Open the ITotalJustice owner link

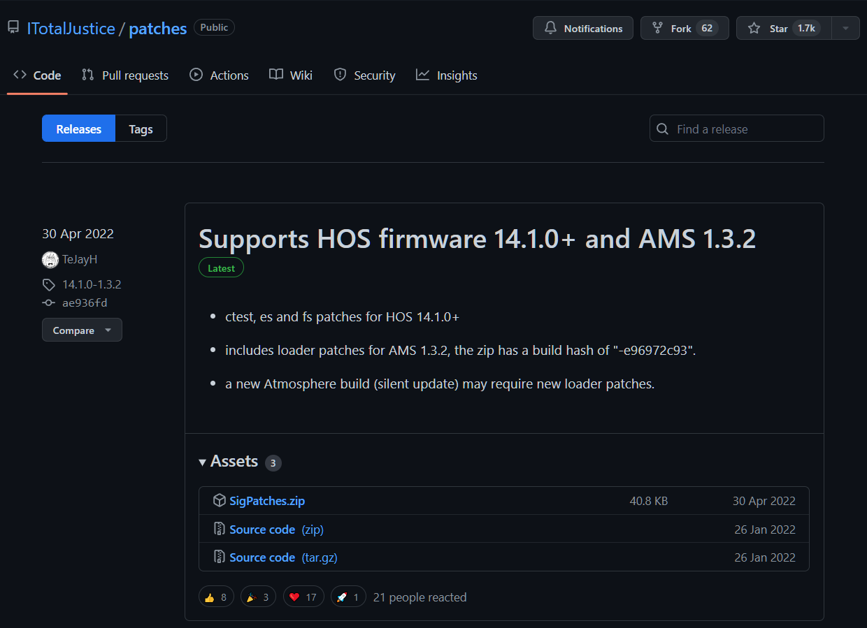tap(71, 28)
